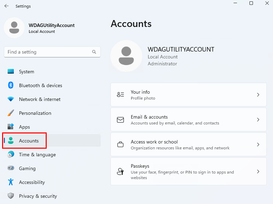Open System settings label
The image size is (273, 204).
point(26,72)
